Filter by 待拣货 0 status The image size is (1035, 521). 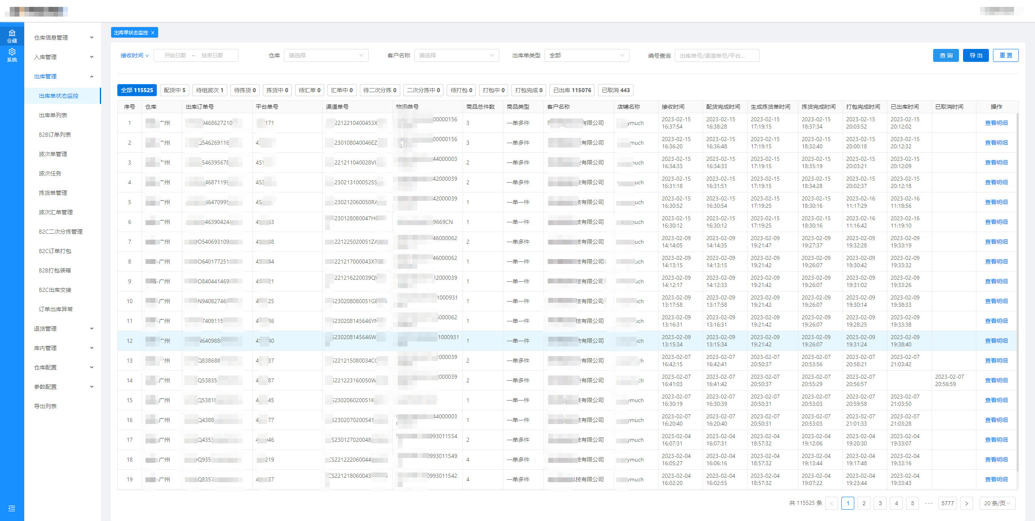click(245, 90)
